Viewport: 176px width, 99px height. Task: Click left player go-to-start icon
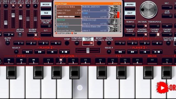[52, 52]
